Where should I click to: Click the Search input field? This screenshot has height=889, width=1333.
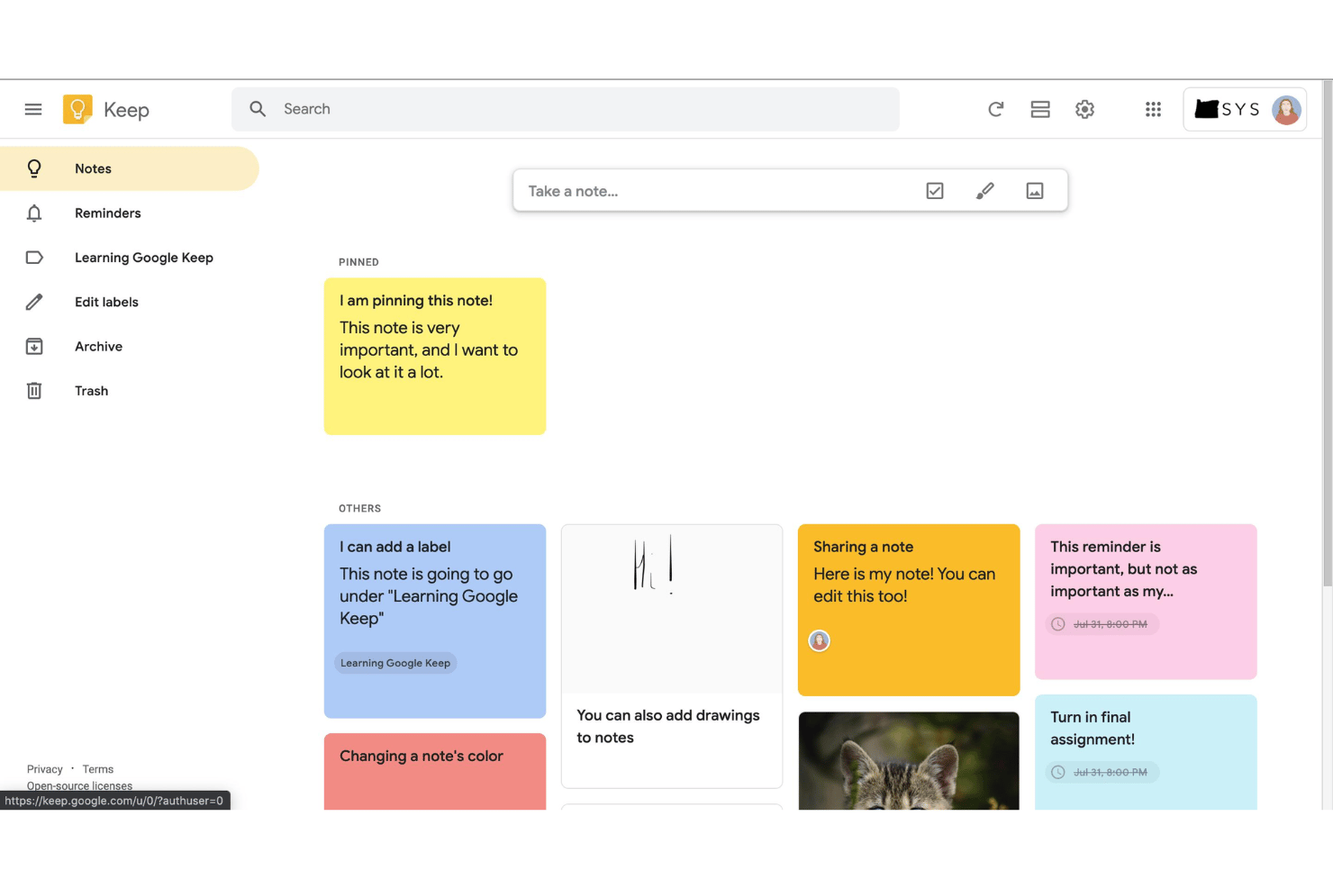coord(566,109)
